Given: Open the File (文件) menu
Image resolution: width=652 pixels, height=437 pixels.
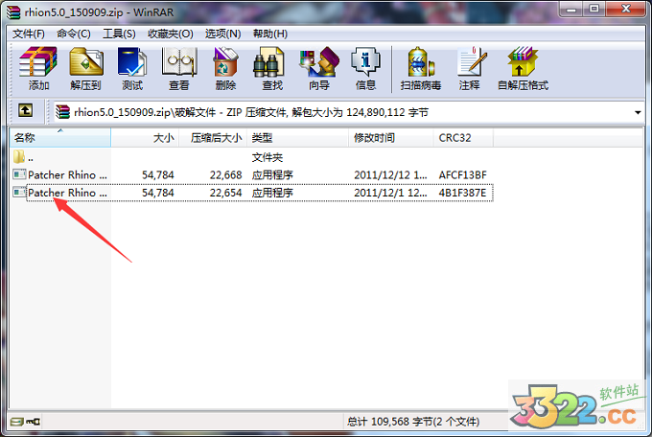Looking at the screenshot, I should (x=28, y=34).
